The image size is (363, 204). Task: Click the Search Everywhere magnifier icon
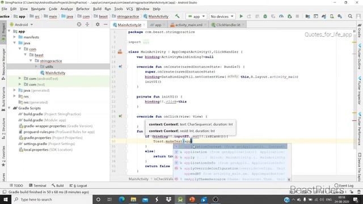point(350,16)
